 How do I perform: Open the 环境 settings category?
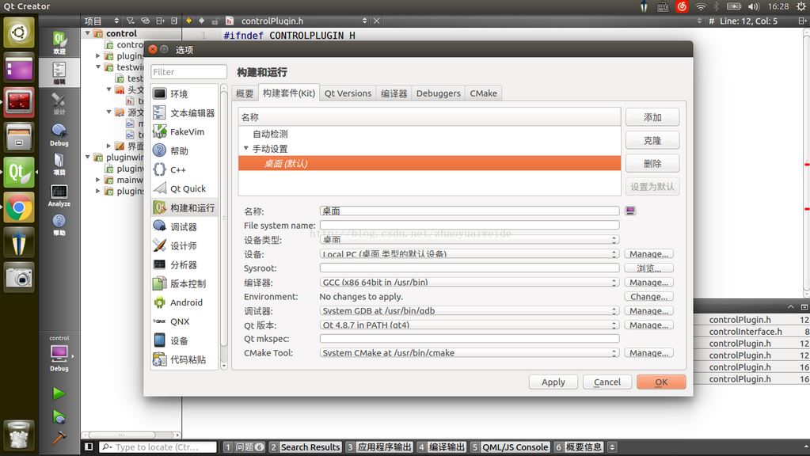pos(184,94)
